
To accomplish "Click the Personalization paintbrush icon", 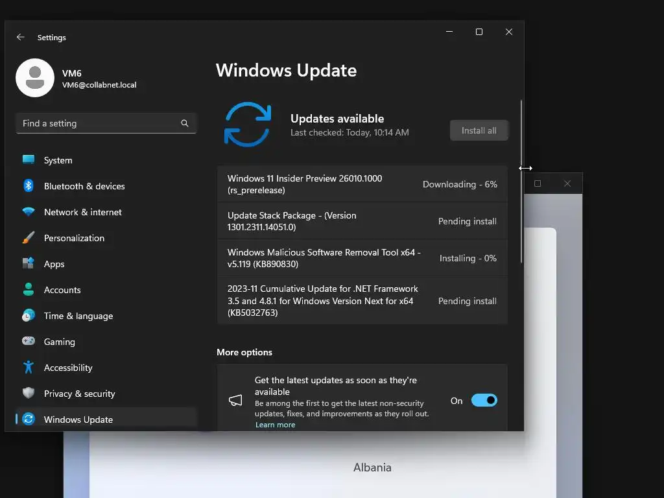I will click(29, 237).
